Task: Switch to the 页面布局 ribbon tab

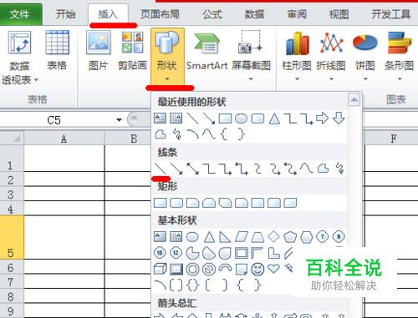Action: click(160, 14)
